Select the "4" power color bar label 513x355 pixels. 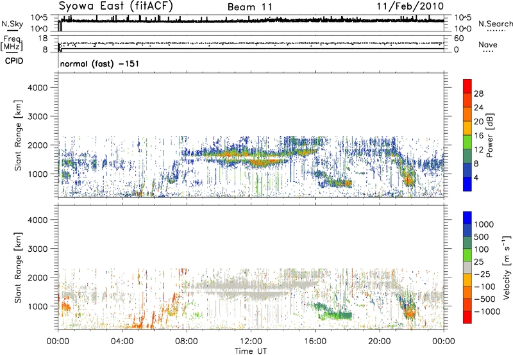click(x=476, y=178)
